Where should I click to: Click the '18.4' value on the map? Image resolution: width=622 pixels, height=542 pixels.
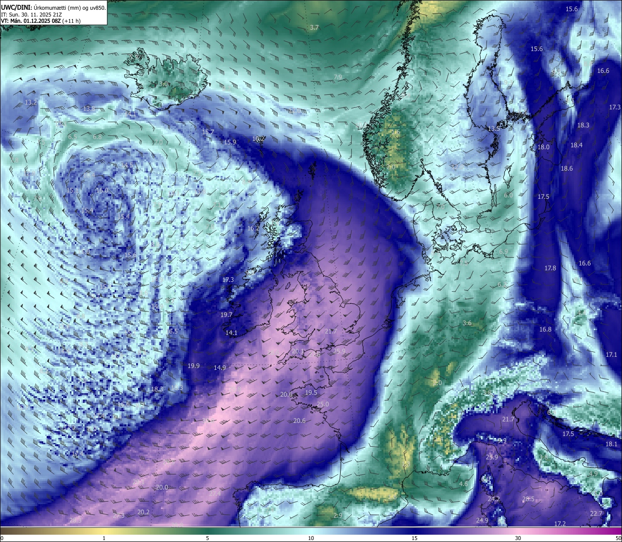[576, 145]
